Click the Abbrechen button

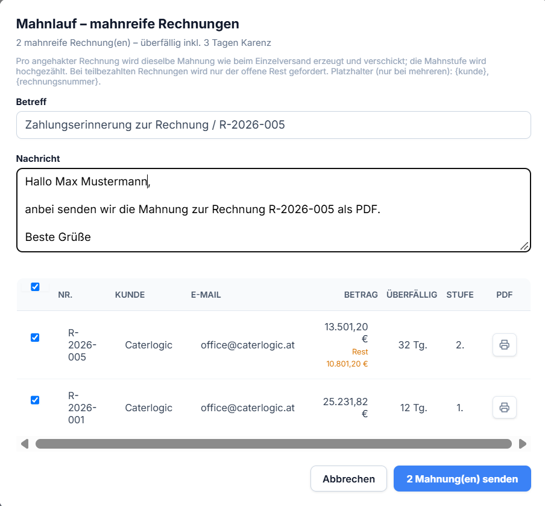click(x=348, y=479)
